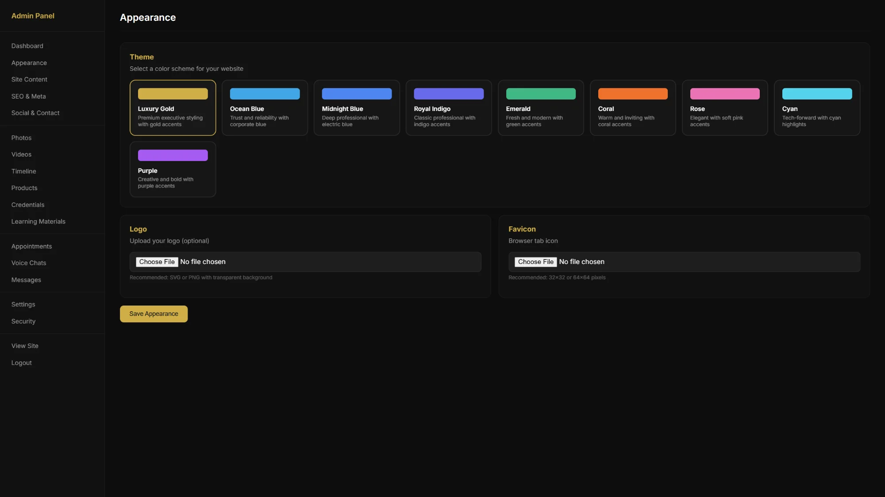The image size is (885, 497).
Task: Select the Rose theme card
Action: click(x=725, y=107)
